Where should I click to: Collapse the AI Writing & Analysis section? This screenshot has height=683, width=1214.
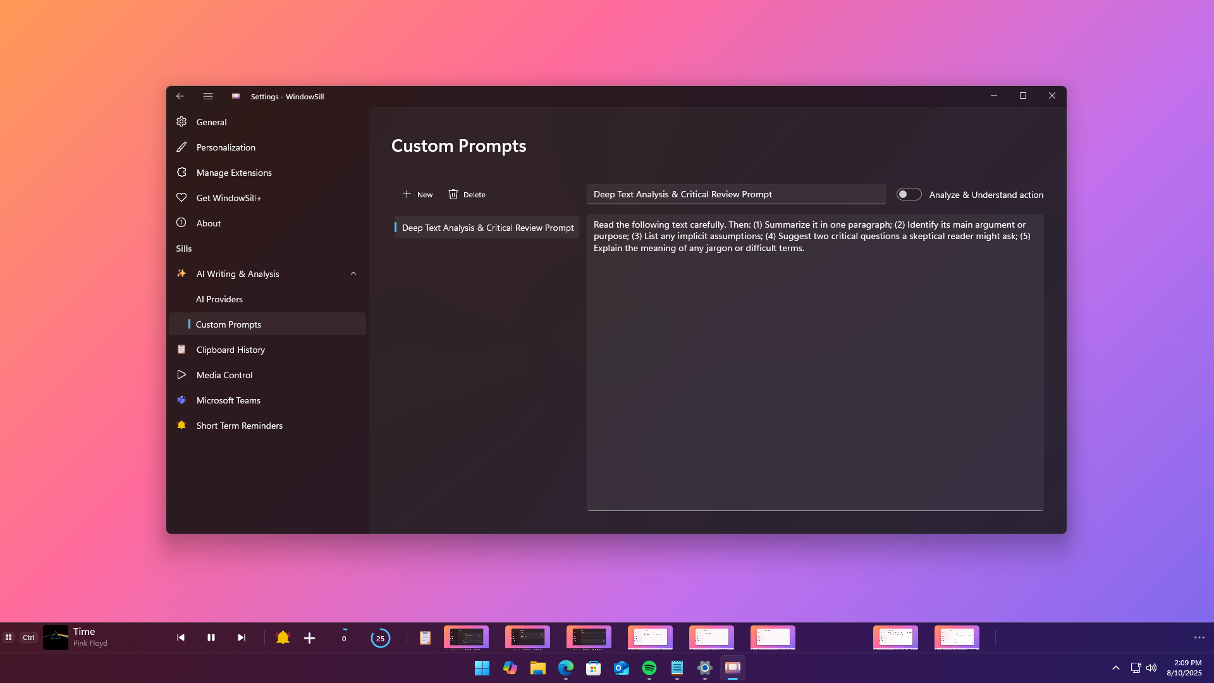(353, 274)
